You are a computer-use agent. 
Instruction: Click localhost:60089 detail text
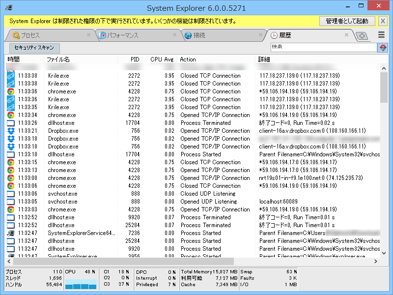(x=278, y=202)
